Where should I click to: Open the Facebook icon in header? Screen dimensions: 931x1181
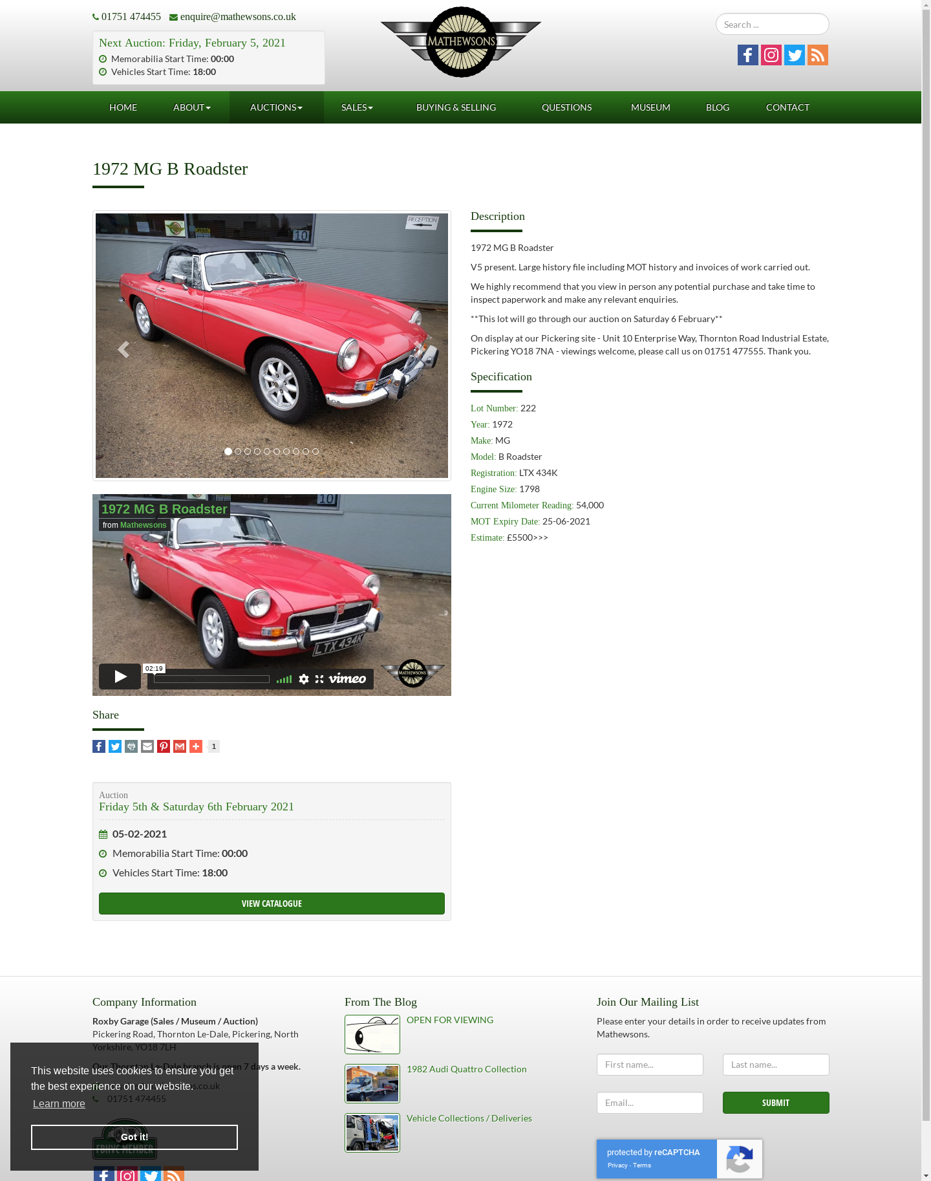tap(747, 55)
